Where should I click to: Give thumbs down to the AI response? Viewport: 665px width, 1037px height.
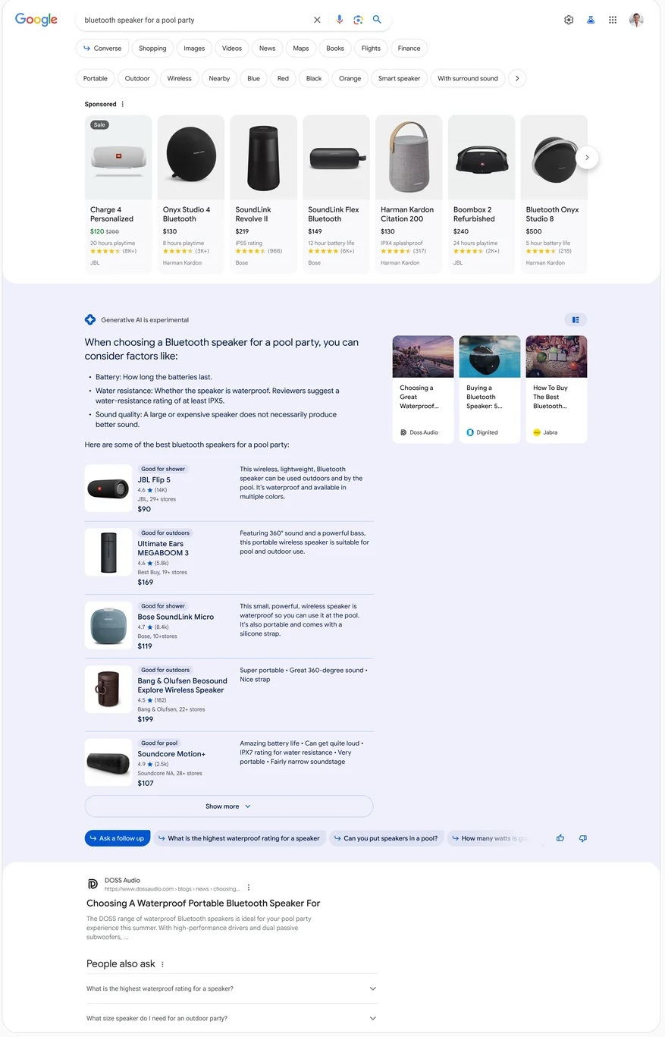coord(583,838)
